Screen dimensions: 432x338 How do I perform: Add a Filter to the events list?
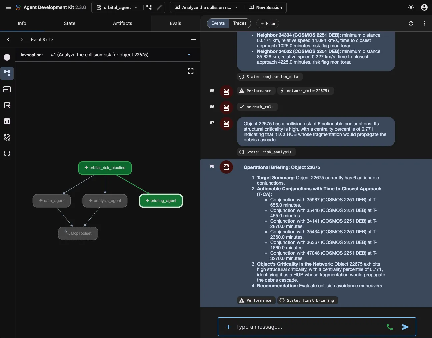click(268, 23)
